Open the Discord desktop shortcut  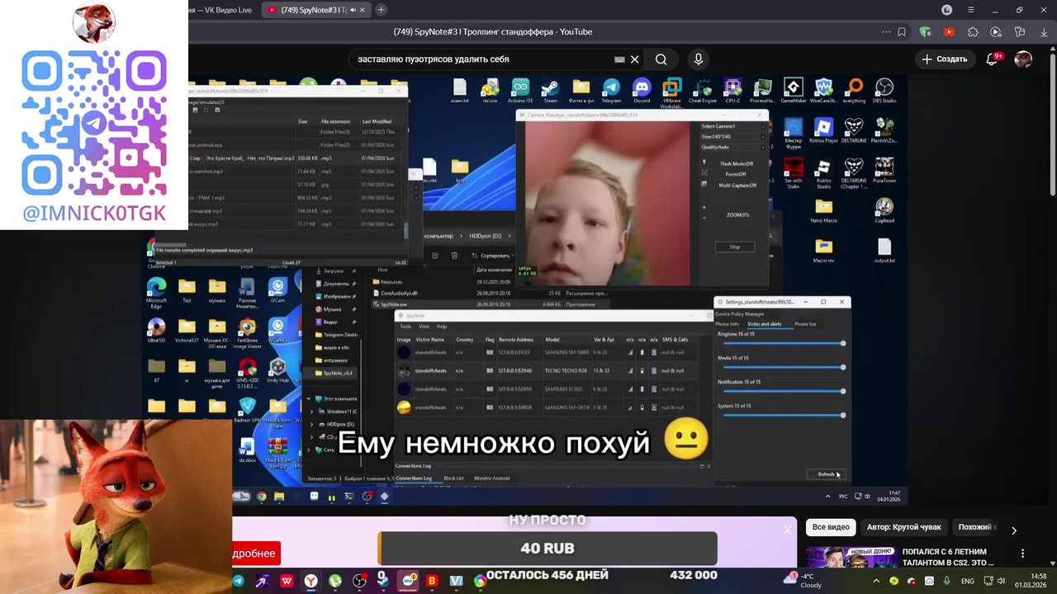point(642,91)
